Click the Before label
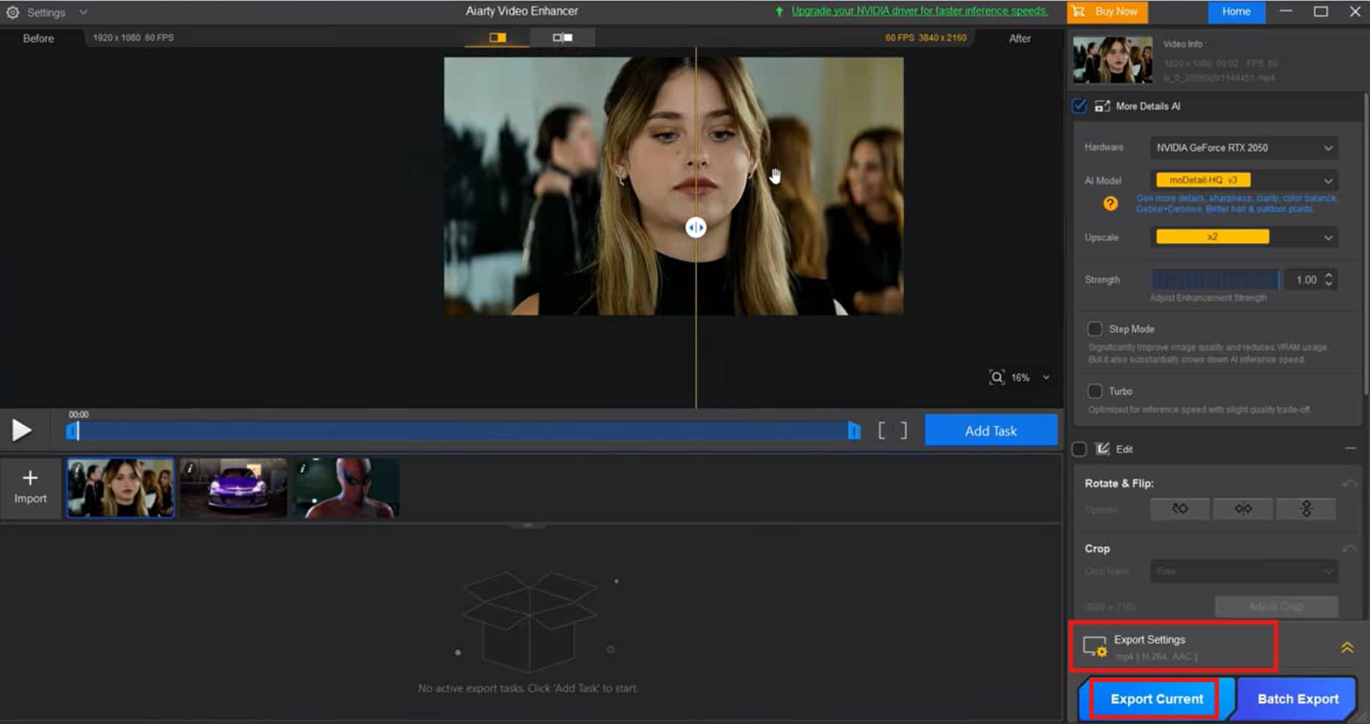 click(38, 38)
